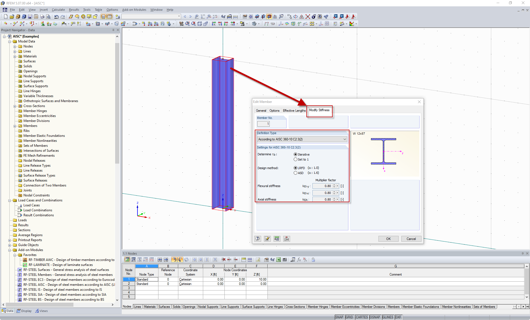Open the units and decimals 0.00 icon
The image size is (530, 320).
click(277, 239)
